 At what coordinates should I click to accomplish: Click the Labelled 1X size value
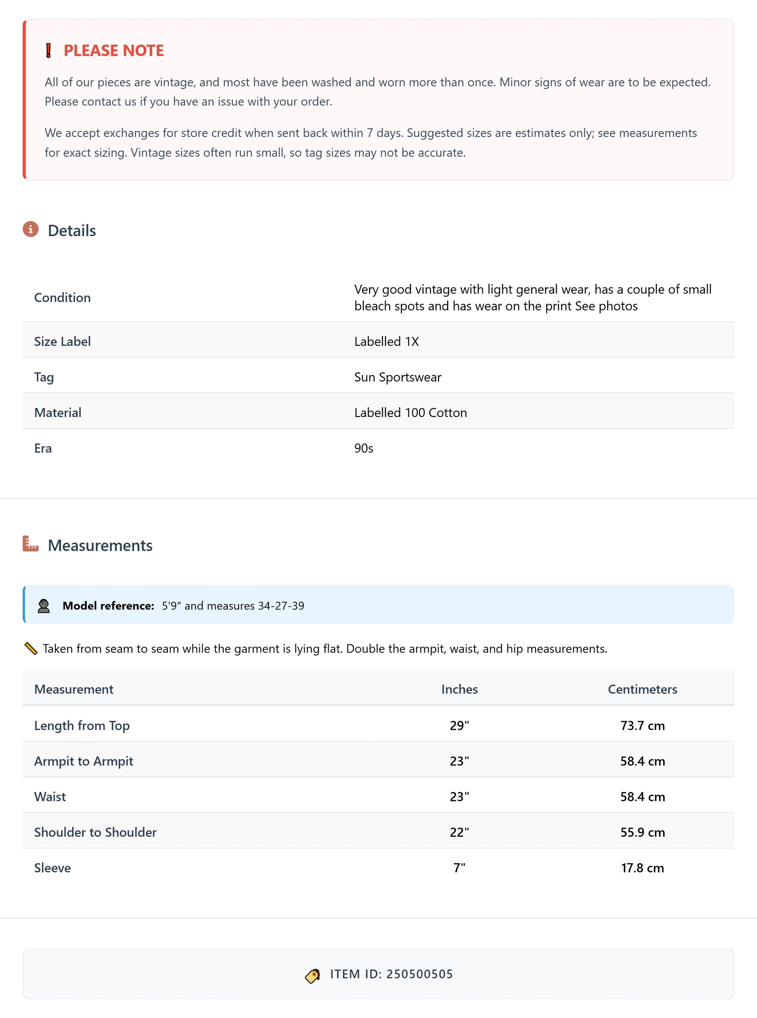[386, 341]
